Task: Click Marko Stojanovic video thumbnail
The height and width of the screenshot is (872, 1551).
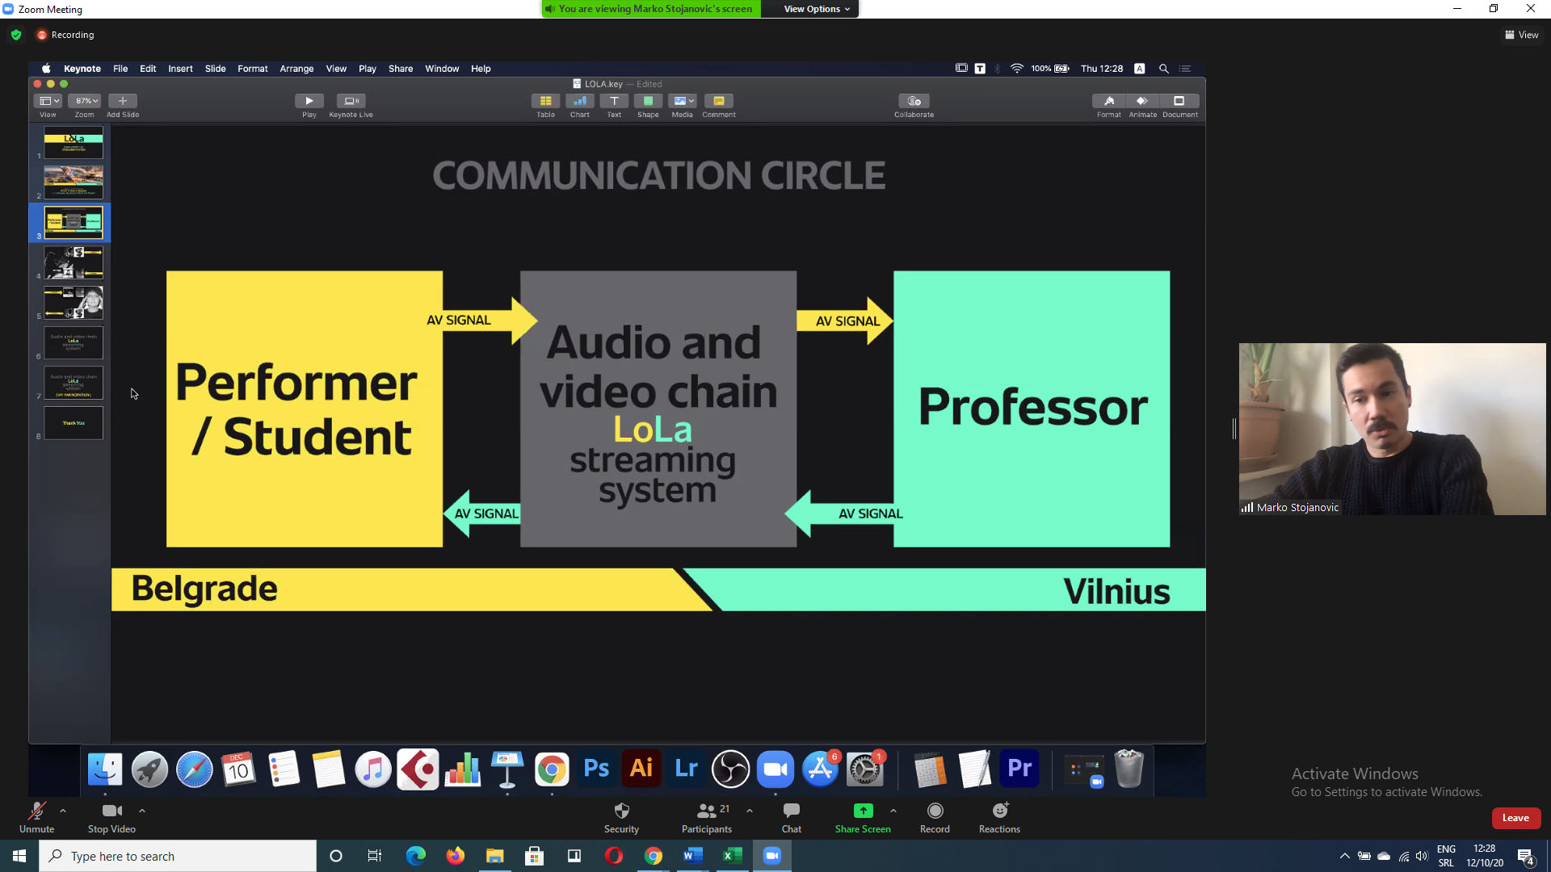Action: click(x=1393, y=429)
